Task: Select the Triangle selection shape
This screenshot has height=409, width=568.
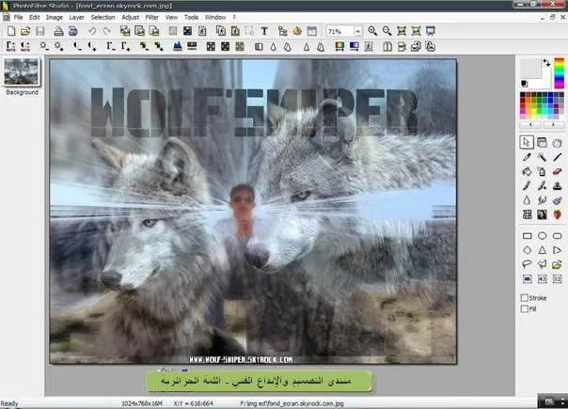Action: click(x=542, y=250)
